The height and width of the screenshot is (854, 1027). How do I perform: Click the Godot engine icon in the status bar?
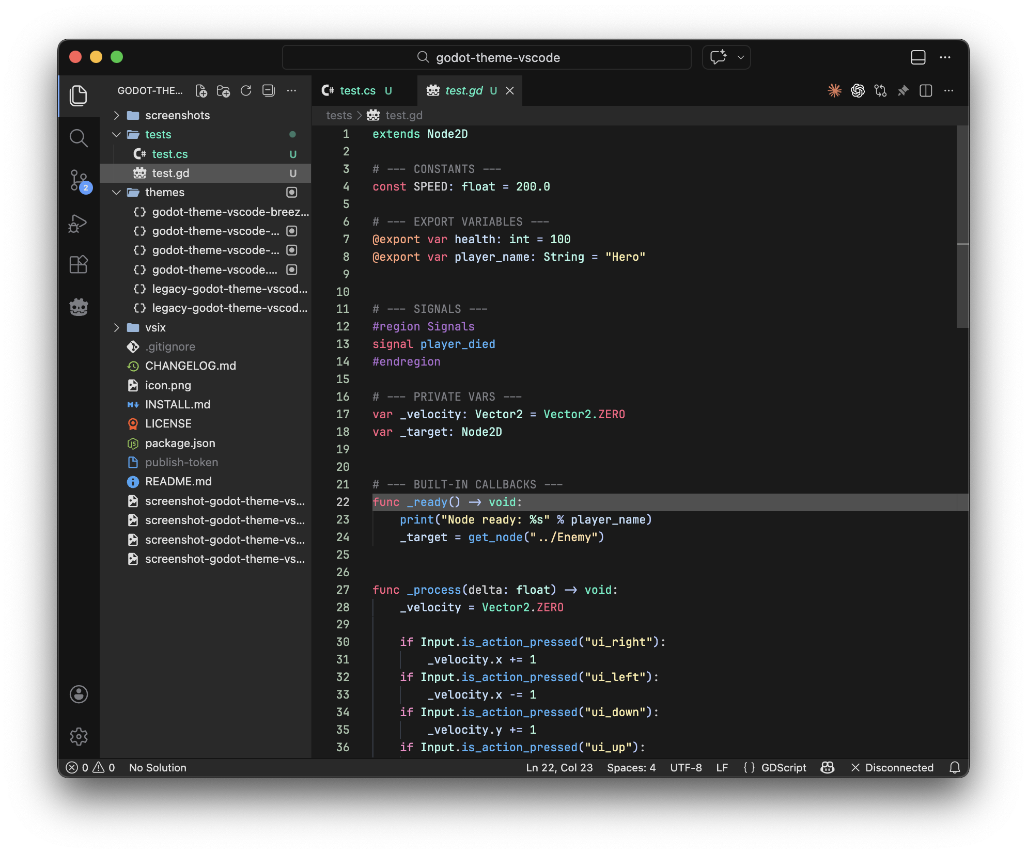(x=827, y=768)
